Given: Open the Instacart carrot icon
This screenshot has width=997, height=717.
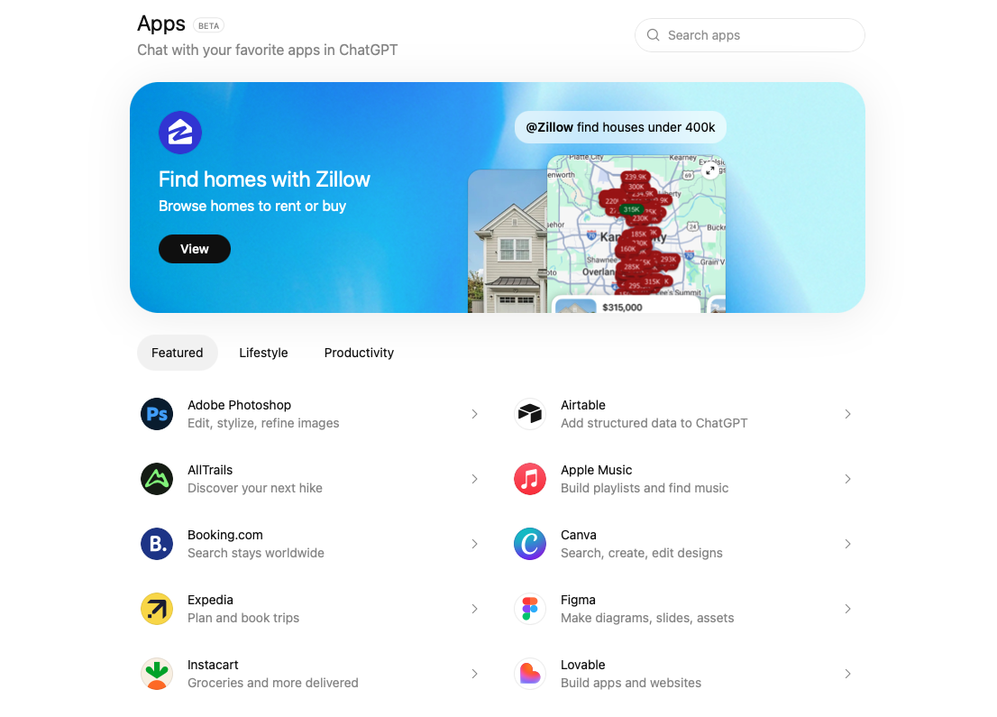Looking at the screenshot, I should (x=157, y=674).
